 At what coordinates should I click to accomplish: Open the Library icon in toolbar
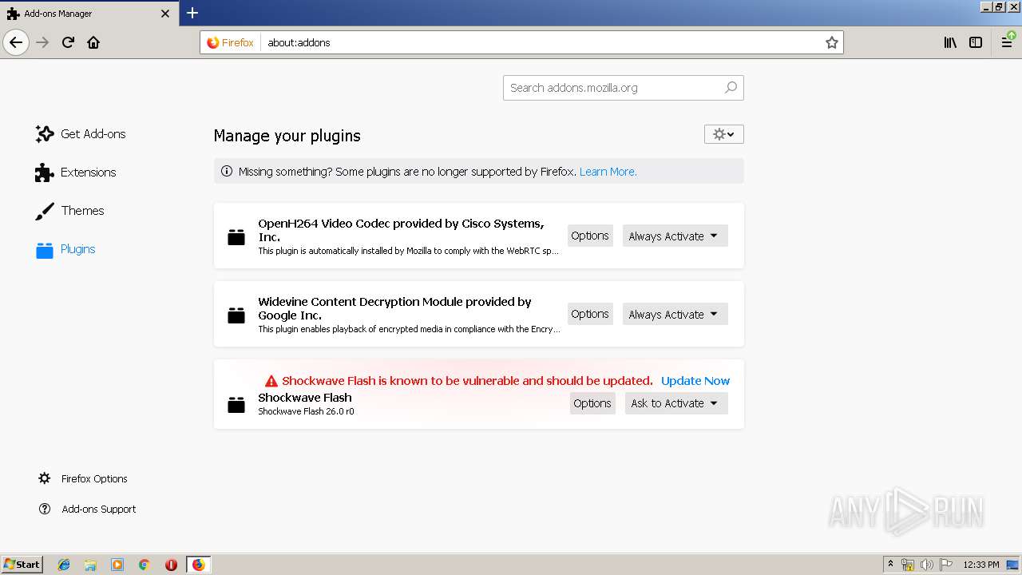[x=950, y=42]
